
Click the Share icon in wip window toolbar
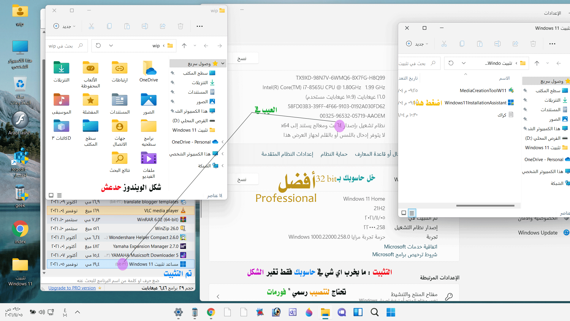point(162,26)
